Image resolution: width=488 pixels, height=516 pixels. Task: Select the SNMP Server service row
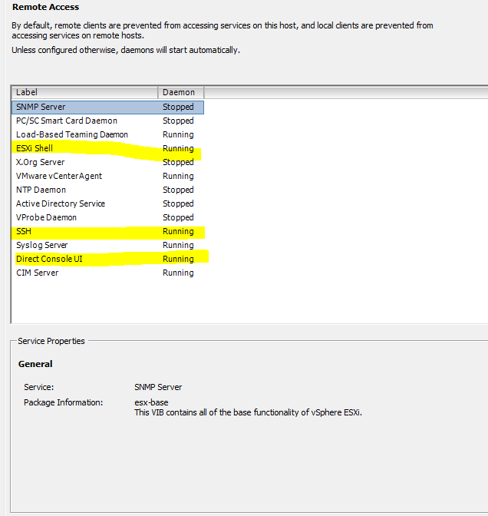tap(108, 107)
